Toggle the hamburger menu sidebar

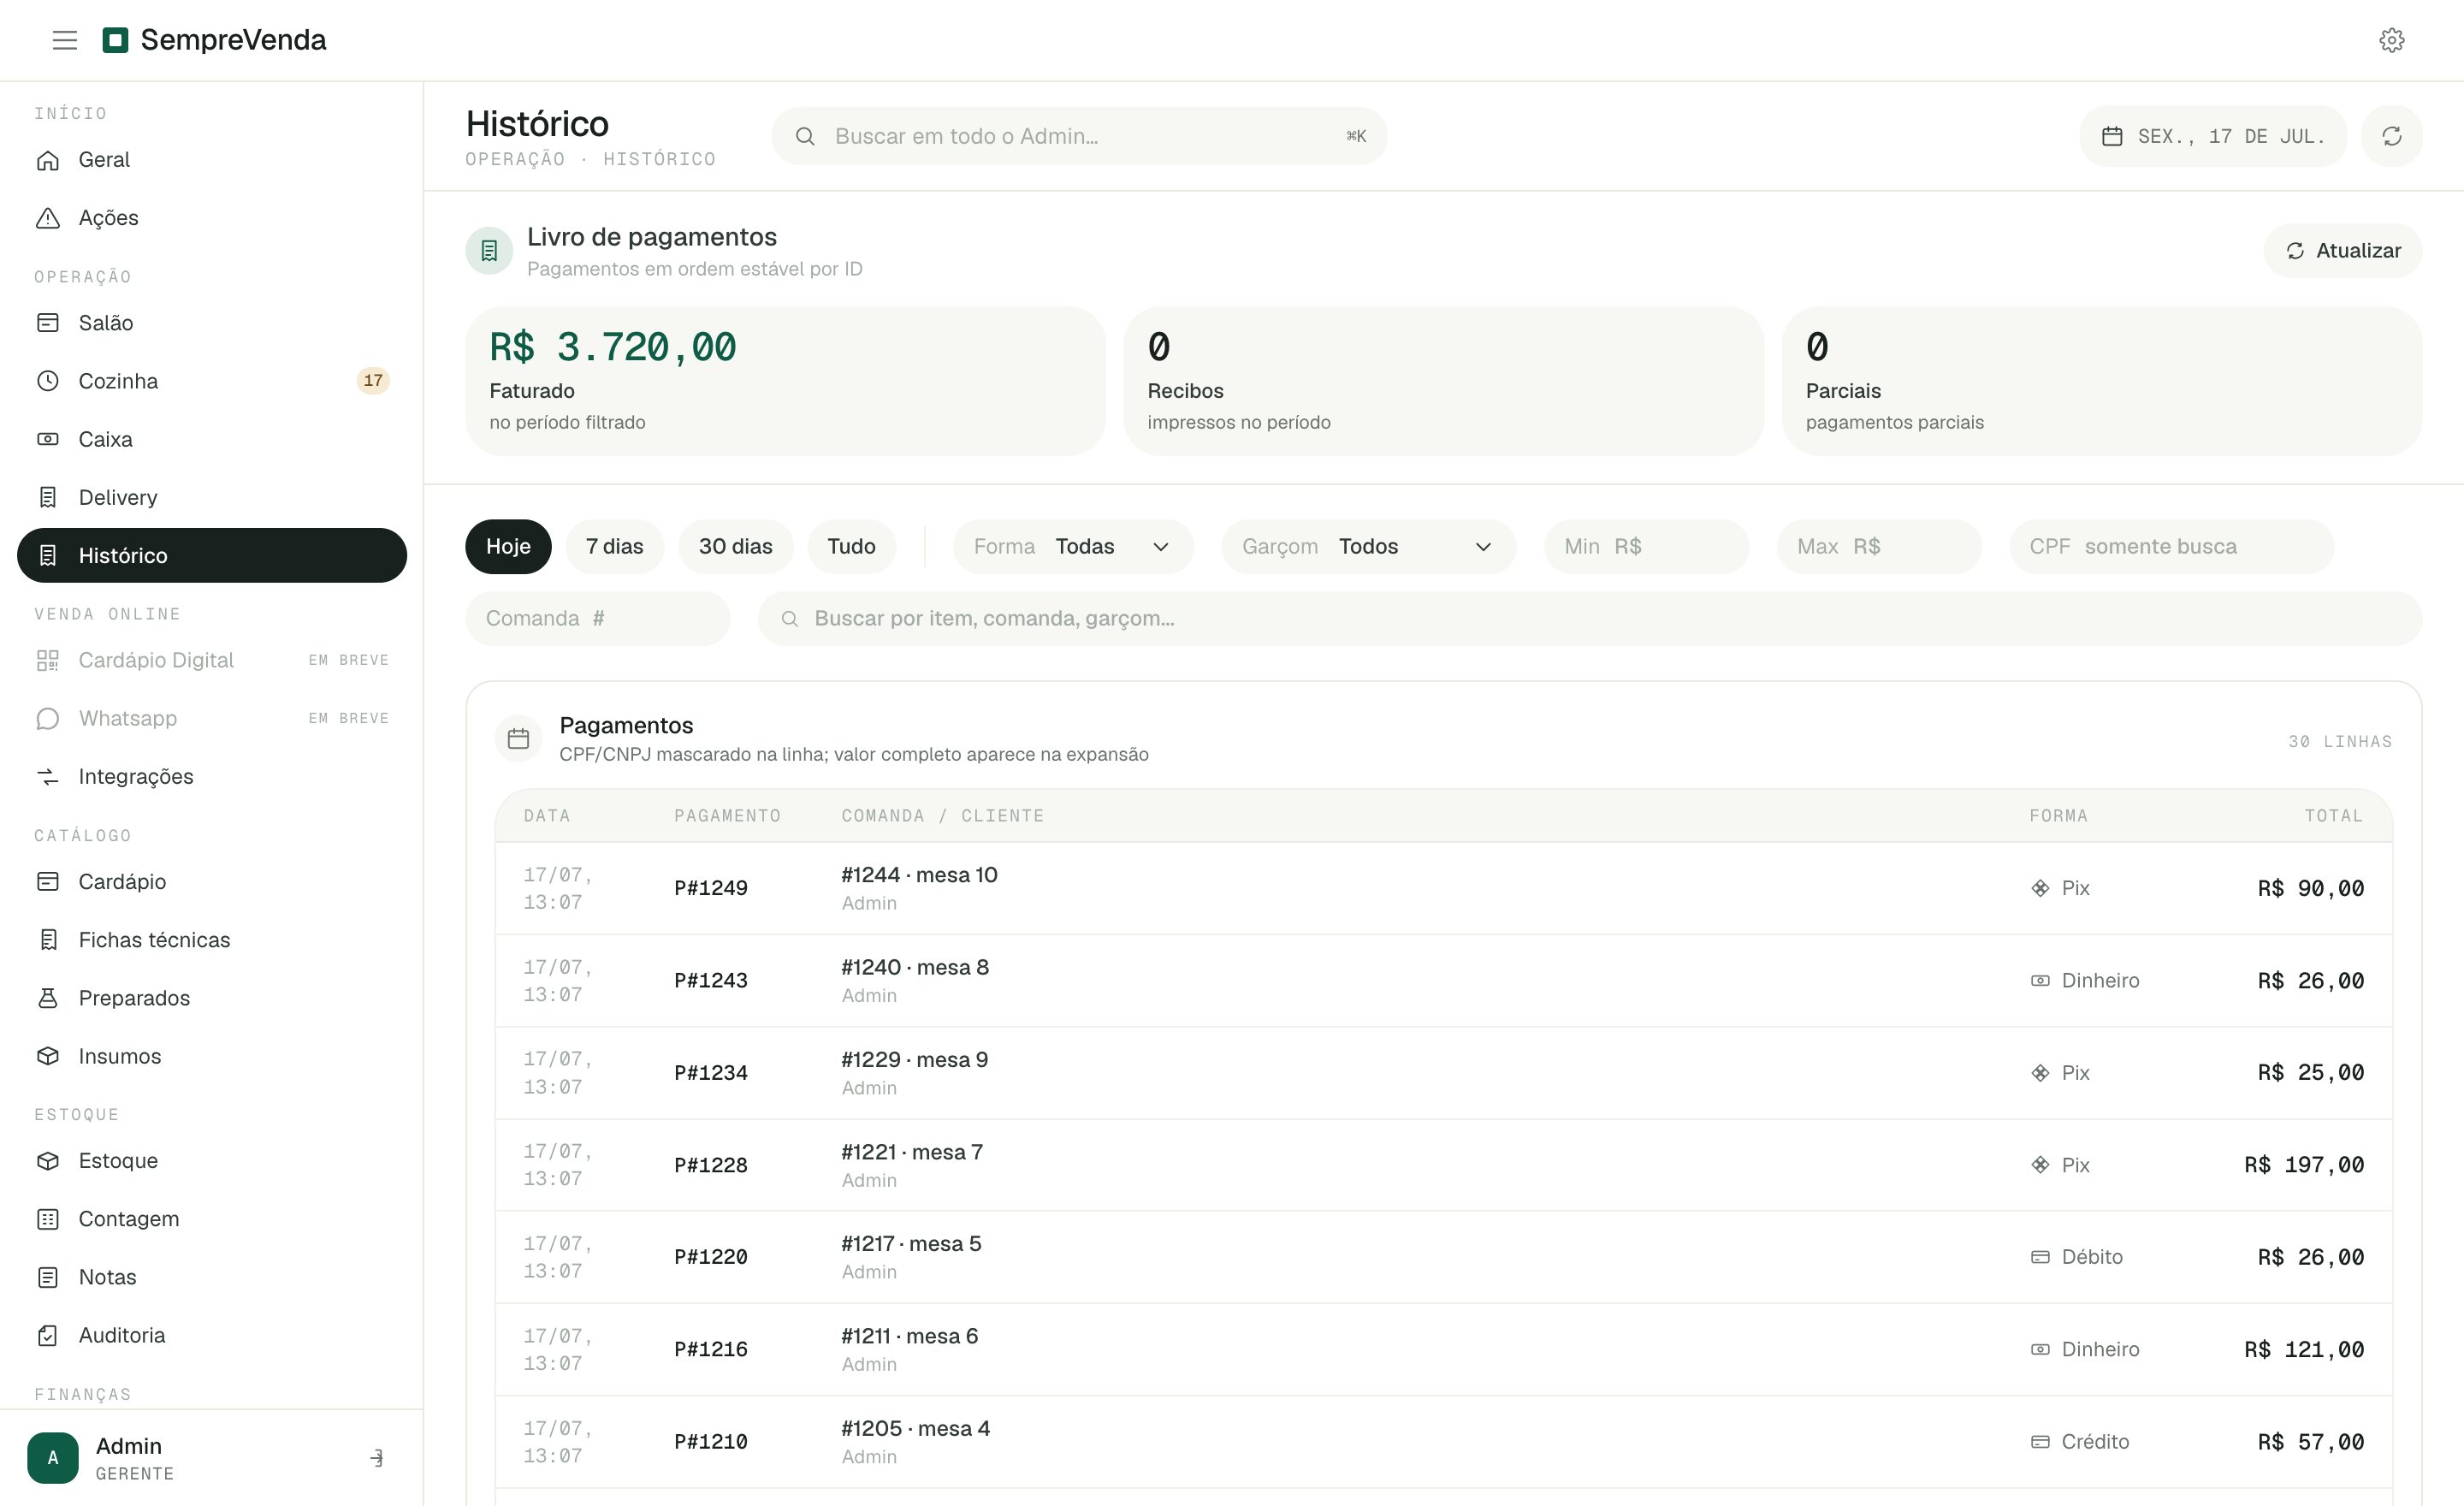coord(65,40)
